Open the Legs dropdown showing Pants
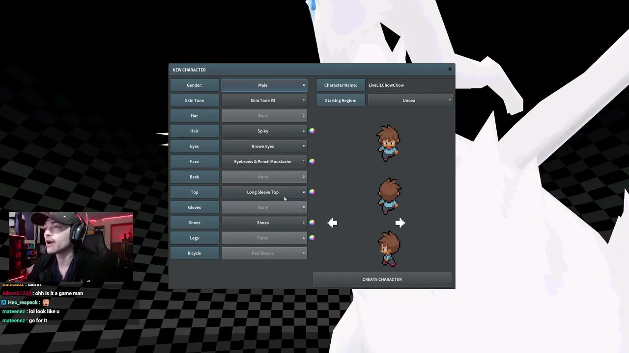The width and height of the screenshot is (629, 353). pyautogui.click(x=264, y=238)
